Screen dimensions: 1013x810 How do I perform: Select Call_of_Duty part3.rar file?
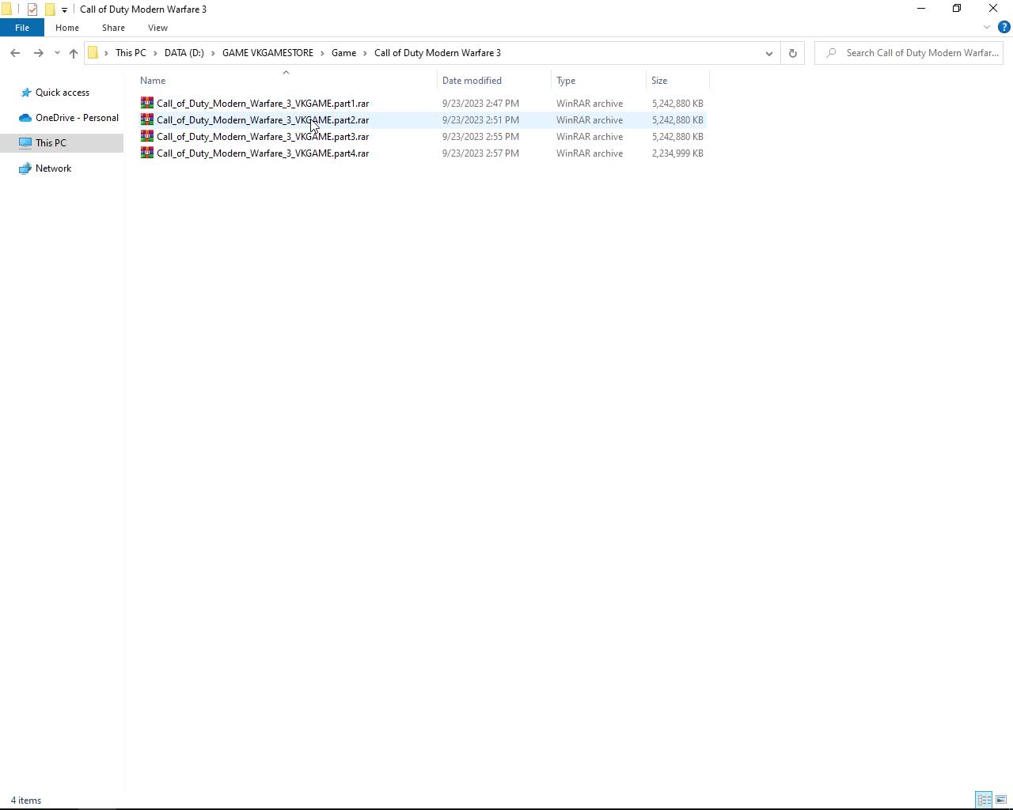click(x=264, y=136)
